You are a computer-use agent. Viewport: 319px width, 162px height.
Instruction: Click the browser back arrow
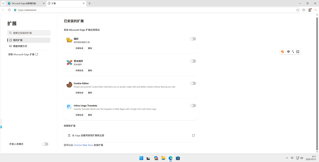click(x=3, y=10)
